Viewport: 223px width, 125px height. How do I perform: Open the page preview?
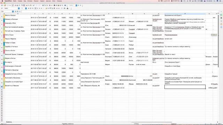[x=19, y=6]
